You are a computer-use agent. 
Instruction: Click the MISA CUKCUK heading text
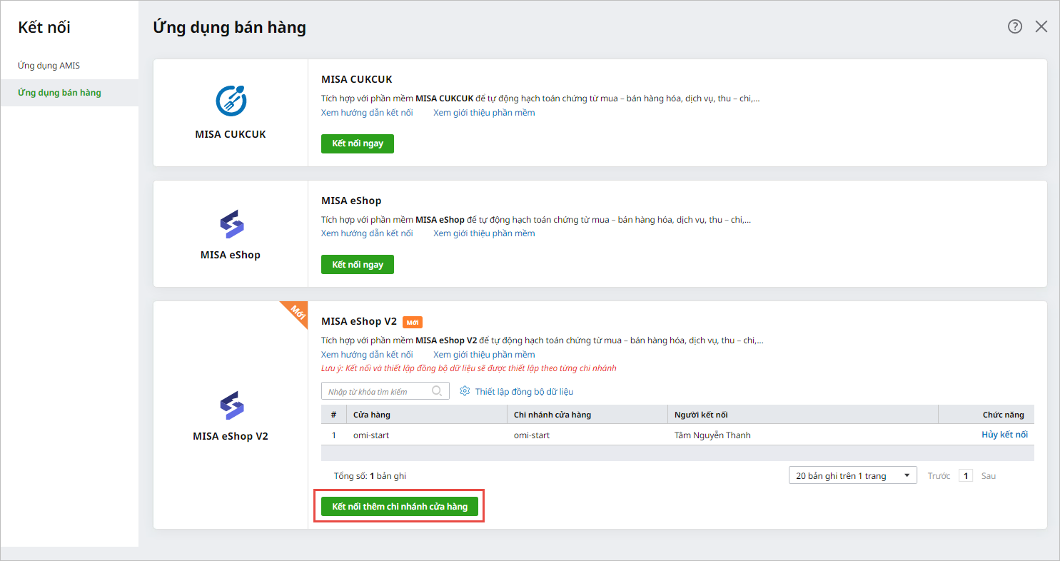click(x=357, y=79)
